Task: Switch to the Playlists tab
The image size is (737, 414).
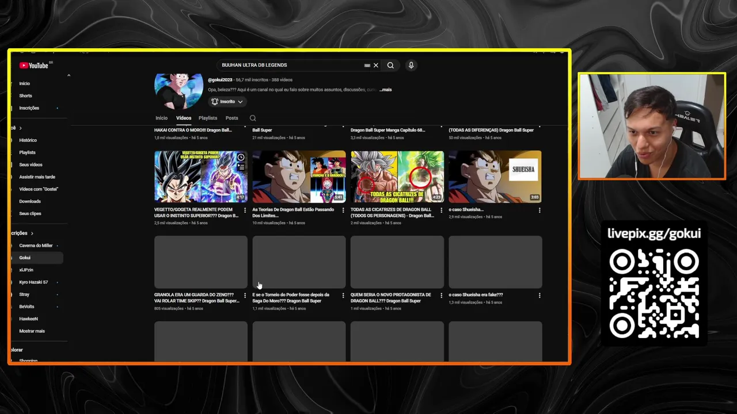Action: pos(208,118)
